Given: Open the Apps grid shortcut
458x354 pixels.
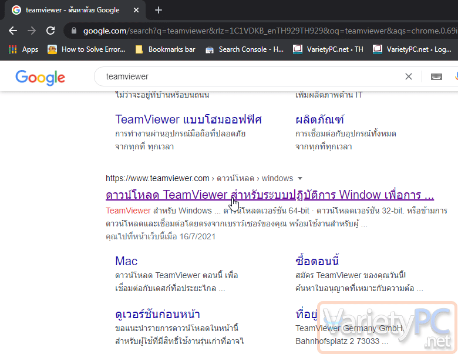Looking at the screenshot, I should click(23, 49).
